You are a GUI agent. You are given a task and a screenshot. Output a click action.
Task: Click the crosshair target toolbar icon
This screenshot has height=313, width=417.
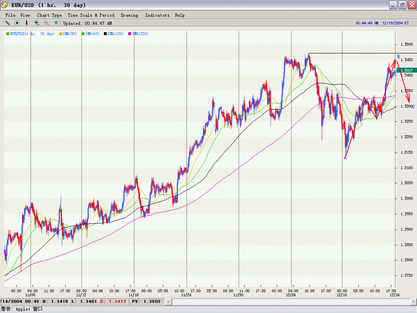(x=17, y=23)
